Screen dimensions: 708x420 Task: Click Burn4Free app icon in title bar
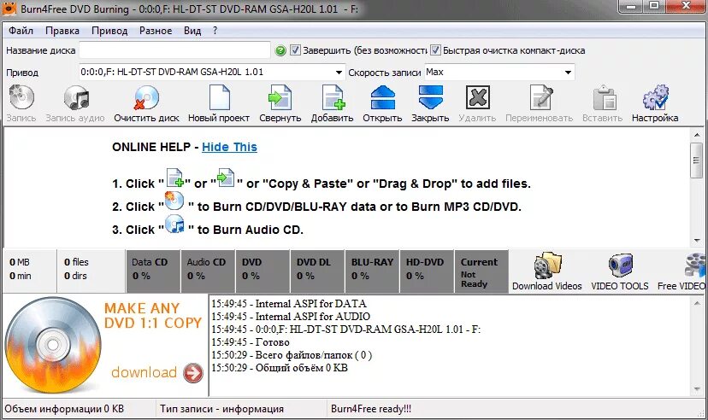coord(9,9)
